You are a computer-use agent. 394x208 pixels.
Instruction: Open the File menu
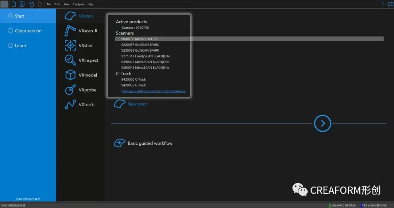point(49,4)
